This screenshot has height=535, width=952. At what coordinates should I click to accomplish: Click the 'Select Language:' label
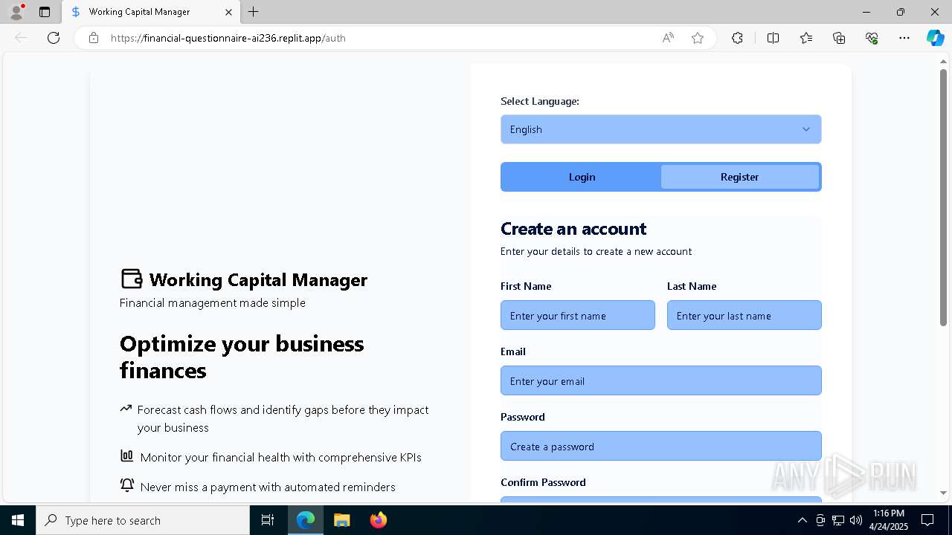coord(540,101)
